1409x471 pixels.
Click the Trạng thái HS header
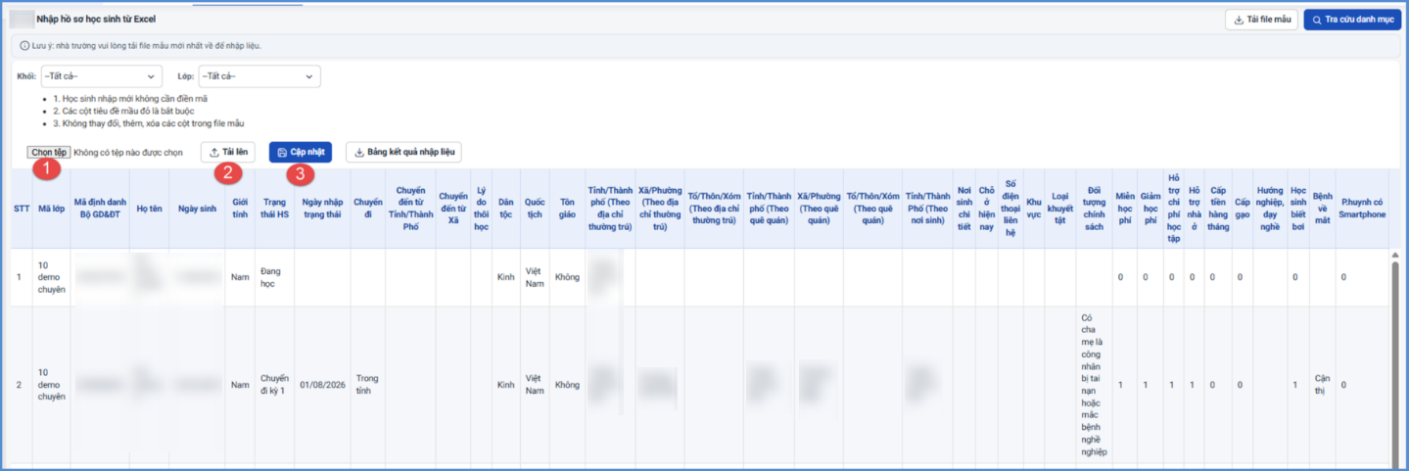pos(275,209)
